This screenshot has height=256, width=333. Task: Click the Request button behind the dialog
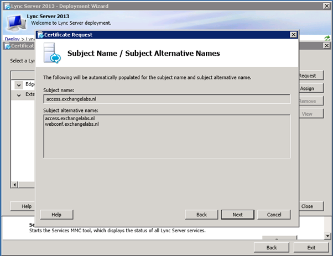(309, 76)
